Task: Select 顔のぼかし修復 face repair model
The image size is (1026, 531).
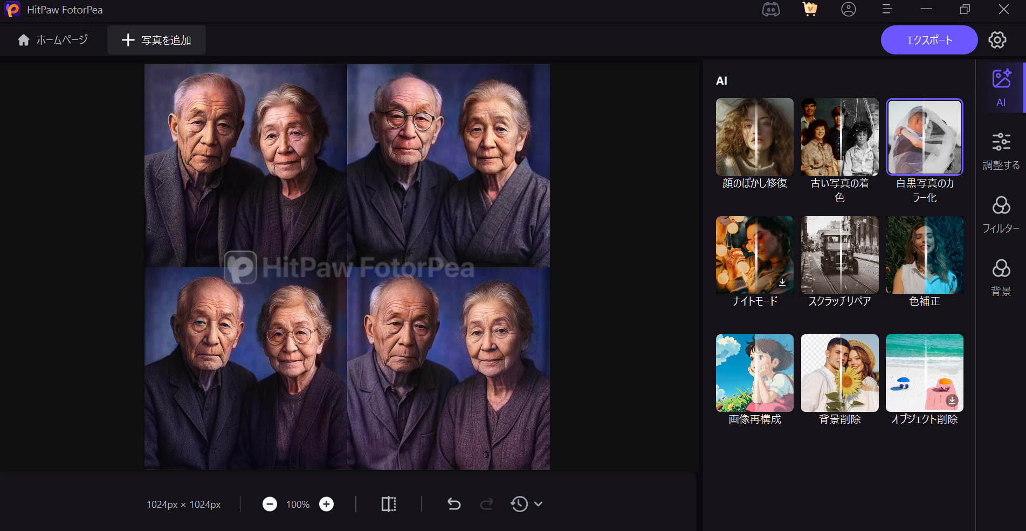Action: click(754, 137)
